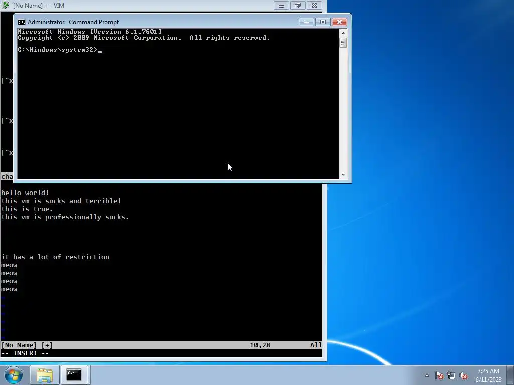514x385 pixels.
Task: Open the Windows Start menu orb
Action: pyautogui.click(x=14, y=375)
